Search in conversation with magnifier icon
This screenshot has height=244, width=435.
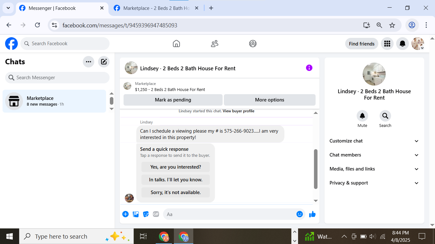(x=385, y=116)
